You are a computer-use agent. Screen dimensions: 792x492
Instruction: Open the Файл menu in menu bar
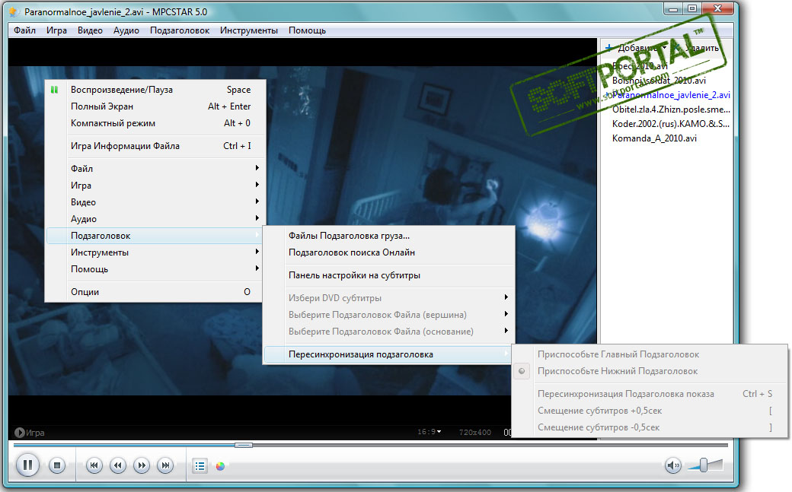[24, 30]
